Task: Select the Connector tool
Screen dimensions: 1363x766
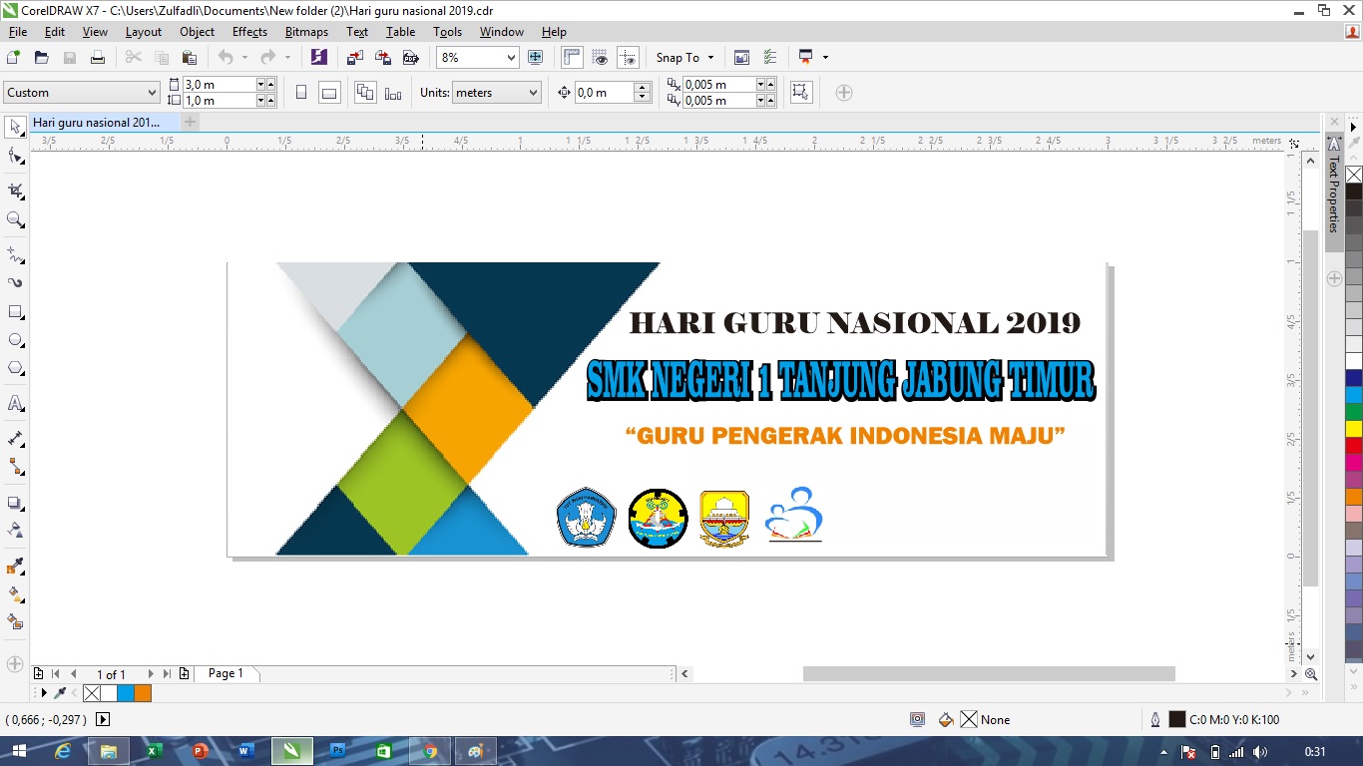Action: (16, 466)
